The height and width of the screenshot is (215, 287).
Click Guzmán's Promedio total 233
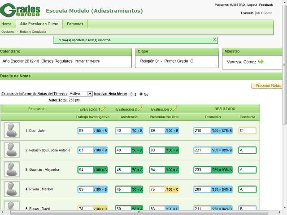point(202,170)
